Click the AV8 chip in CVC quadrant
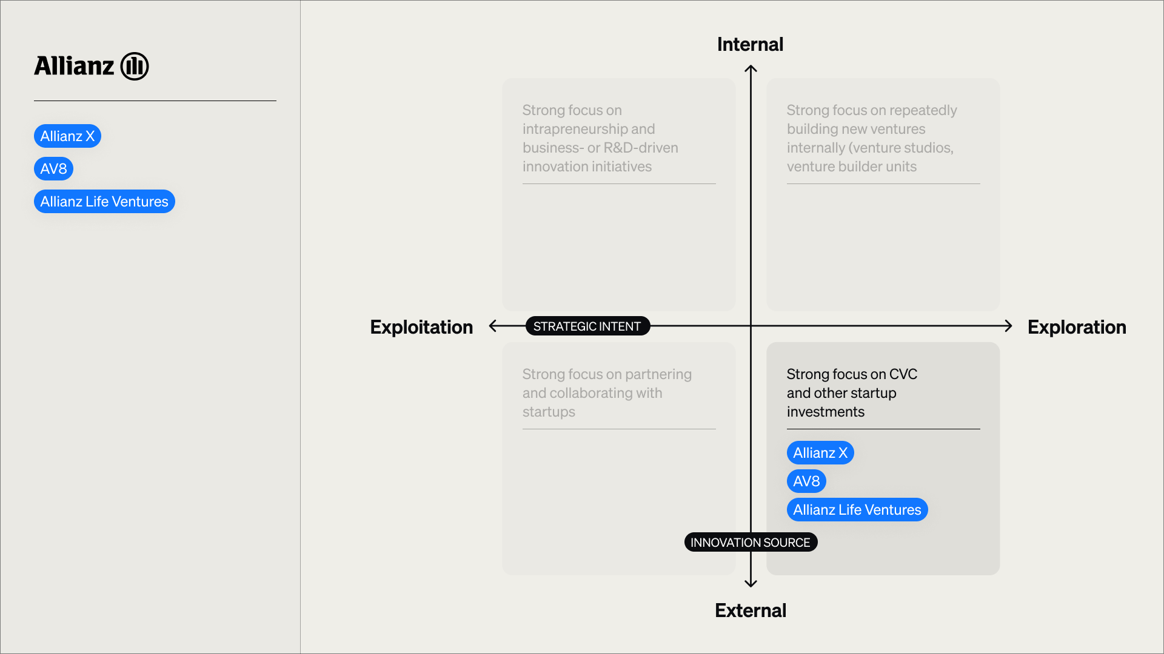Viewport: 1164px width, 654px height. (x=806, y=481)
